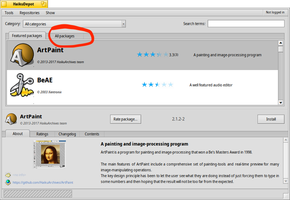Select the Featured packages tab
Viewport: 290px width, 200px height.
click(x=27, y=36)
